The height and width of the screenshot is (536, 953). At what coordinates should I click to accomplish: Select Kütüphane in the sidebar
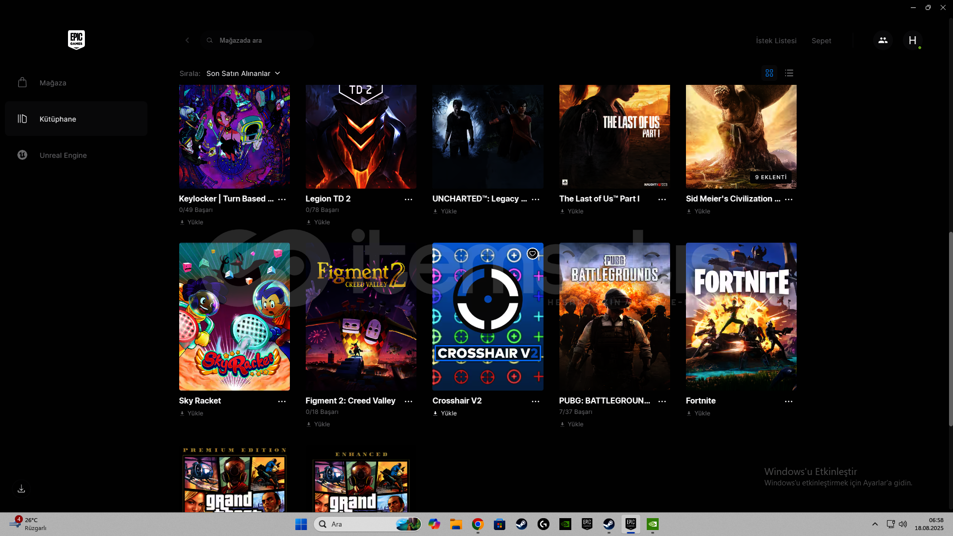pyautogui.click(x=76, y=119)
